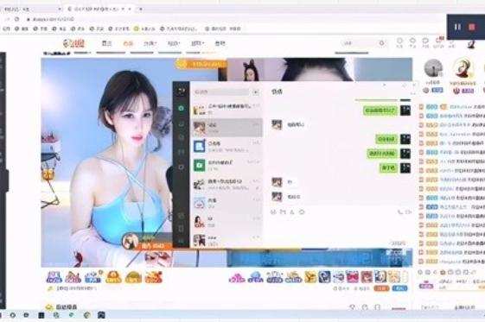Viewport: 485px width, 322px height.
Task: Select the blue avatar conversation
Action: pos(227,147)
